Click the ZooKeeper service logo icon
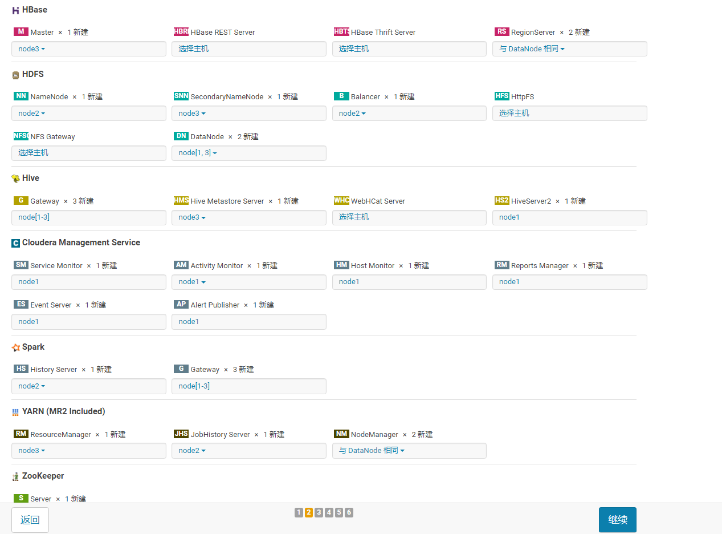The height and width of the screenshot is (534, 722). pos(15,476)
